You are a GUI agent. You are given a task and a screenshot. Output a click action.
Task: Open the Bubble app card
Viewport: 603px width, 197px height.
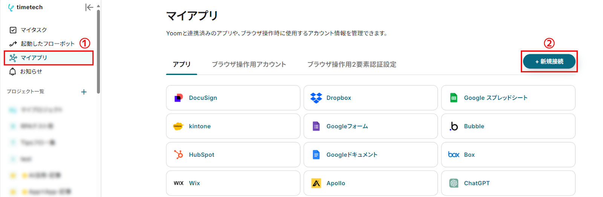click(x=508, y=126)
